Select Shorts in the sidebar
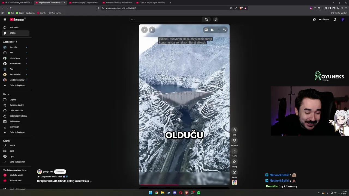Viewport: 349px width, 196px height. pos(15,33)
